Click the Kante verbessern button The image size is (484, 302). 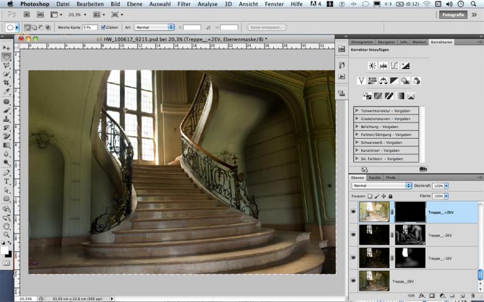(x=267, y=28)
